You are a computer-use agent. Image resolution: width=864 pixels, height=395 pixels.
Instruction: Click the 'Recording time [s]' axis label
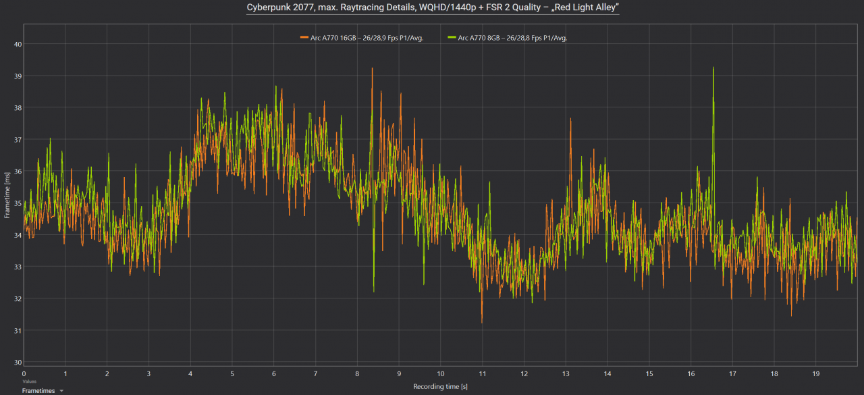(x=441, y=386)
